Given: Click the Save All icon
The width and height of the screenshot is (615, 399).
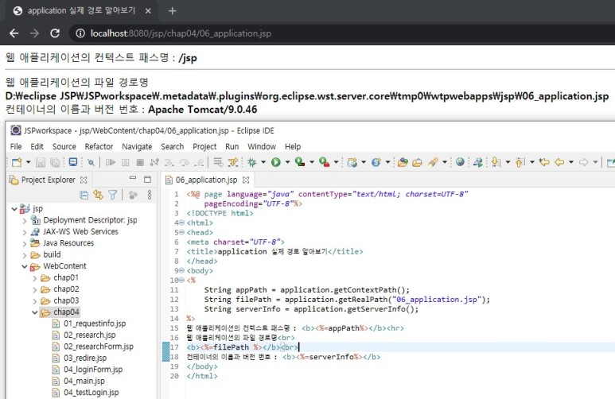Looking at the screenshot, I should tap(56, 162).
